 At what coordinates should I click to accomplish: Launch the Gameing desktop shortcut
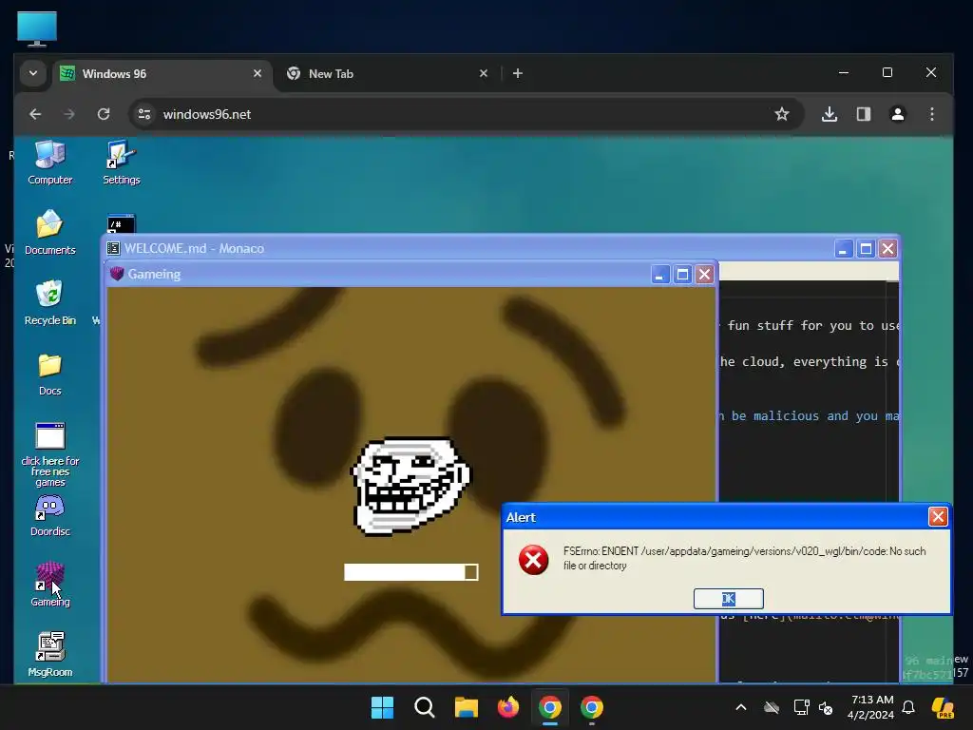coord(49,585)
